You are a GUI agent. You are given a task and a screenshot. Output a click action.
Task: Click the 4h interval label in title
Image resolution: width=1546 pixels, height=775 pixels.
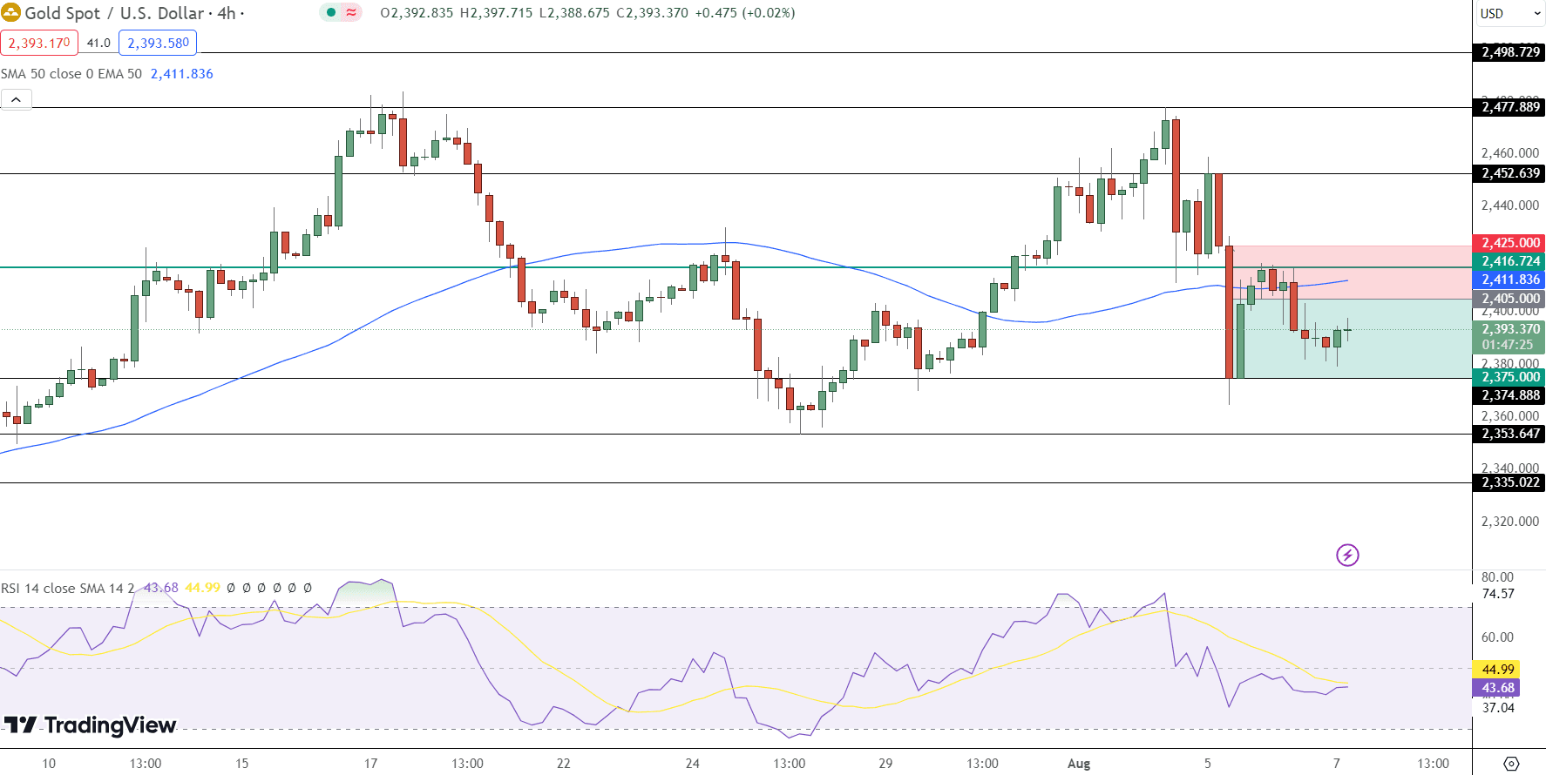[x=227, y=13]
